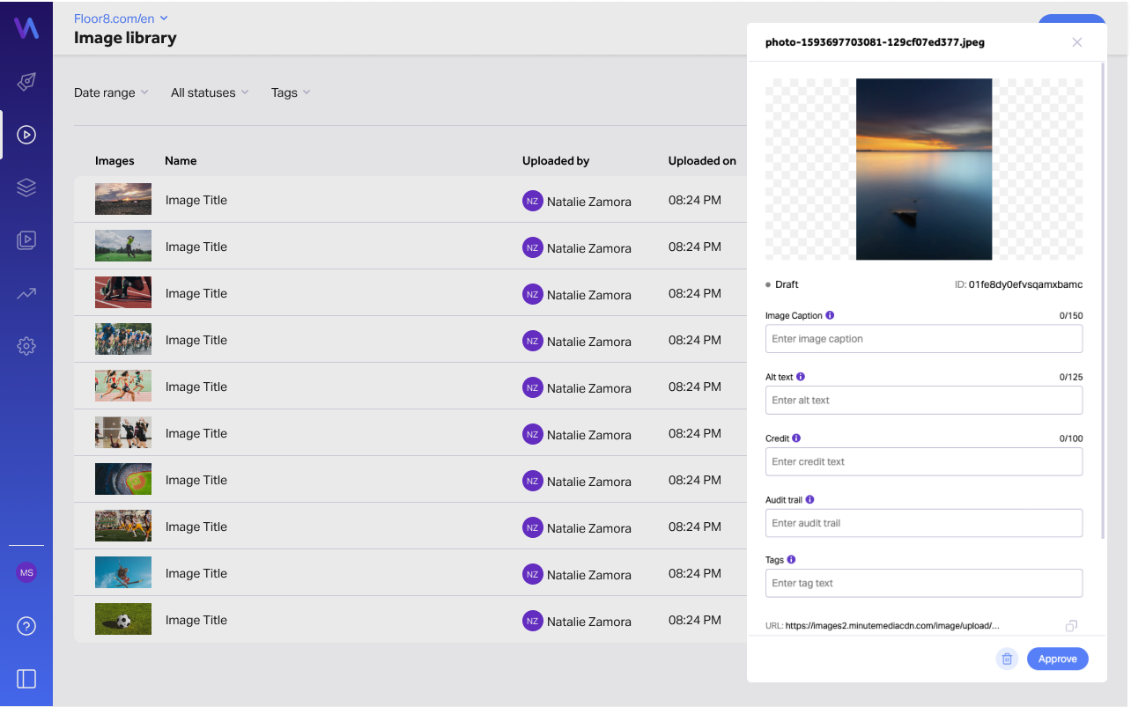This screenshot has height=707, width=1131.
Task: Delete image using the trash icon
Action: (x=1007, y=659)
